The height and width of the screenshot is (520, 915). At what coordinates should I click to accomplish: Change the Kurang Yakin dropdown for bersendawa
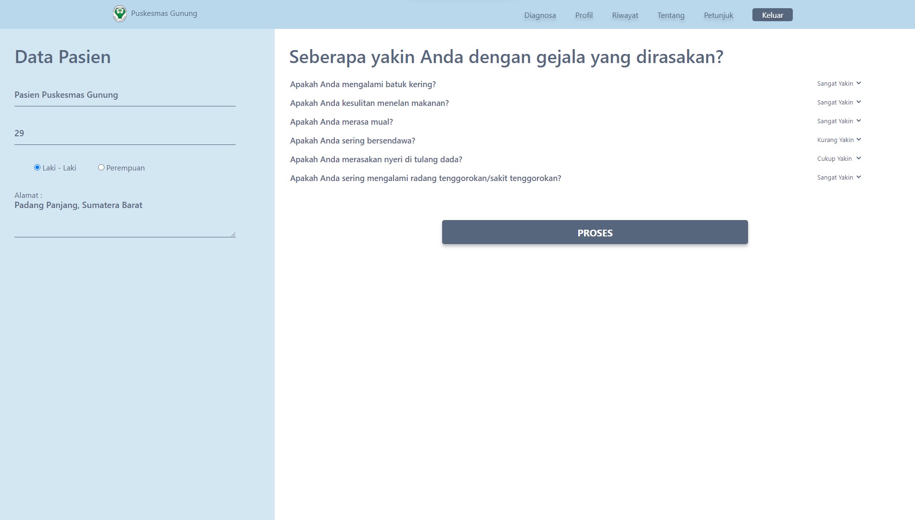click(x=839, y=140)
